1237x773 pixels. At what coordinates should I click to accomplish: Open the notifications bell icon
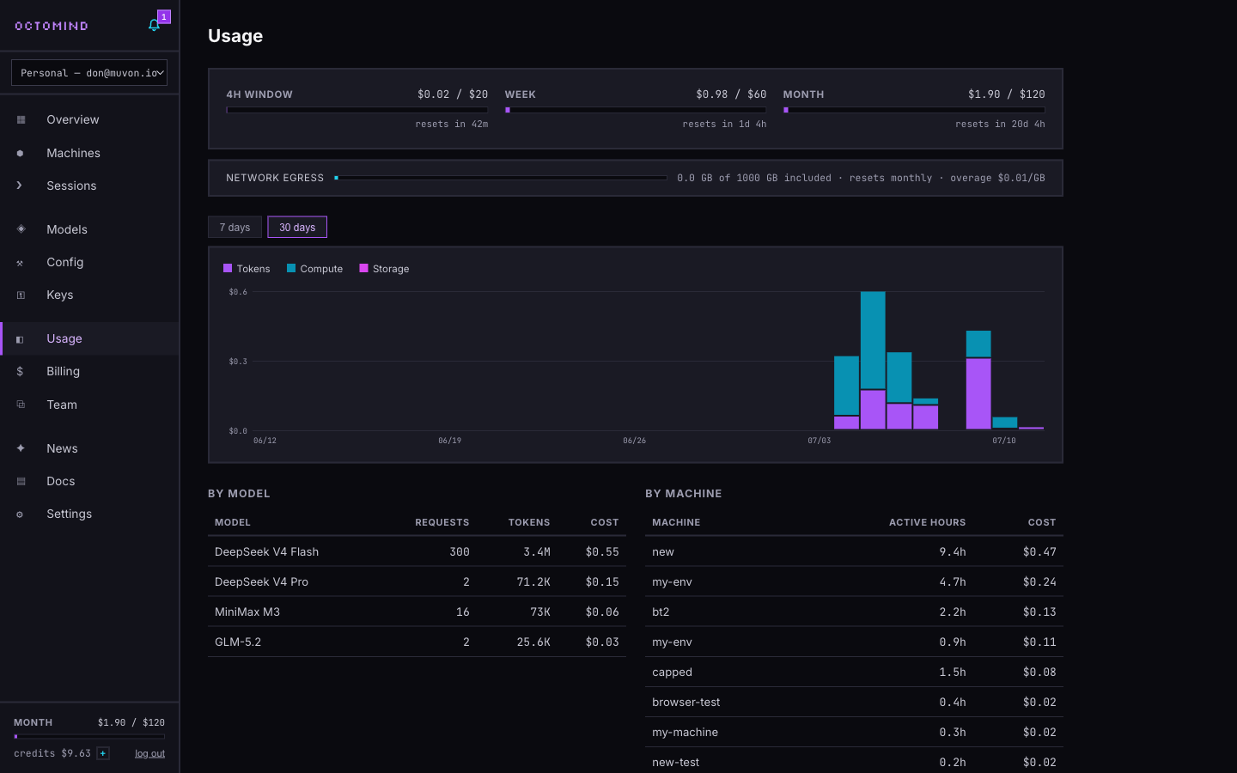[155, 25]
